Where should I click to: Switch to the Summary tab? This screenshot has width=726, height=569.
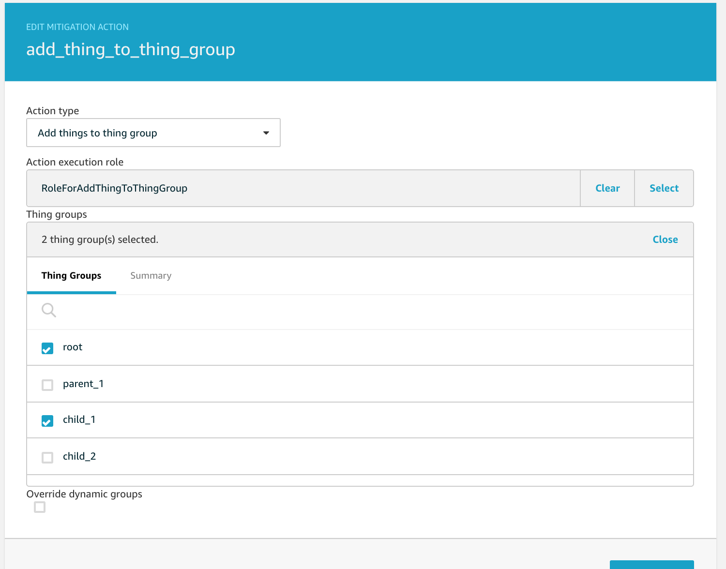tap(151, 276)
